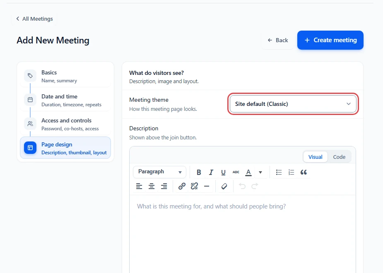
Task: Click the layout icon for Page design
Action: pos(30,148)
